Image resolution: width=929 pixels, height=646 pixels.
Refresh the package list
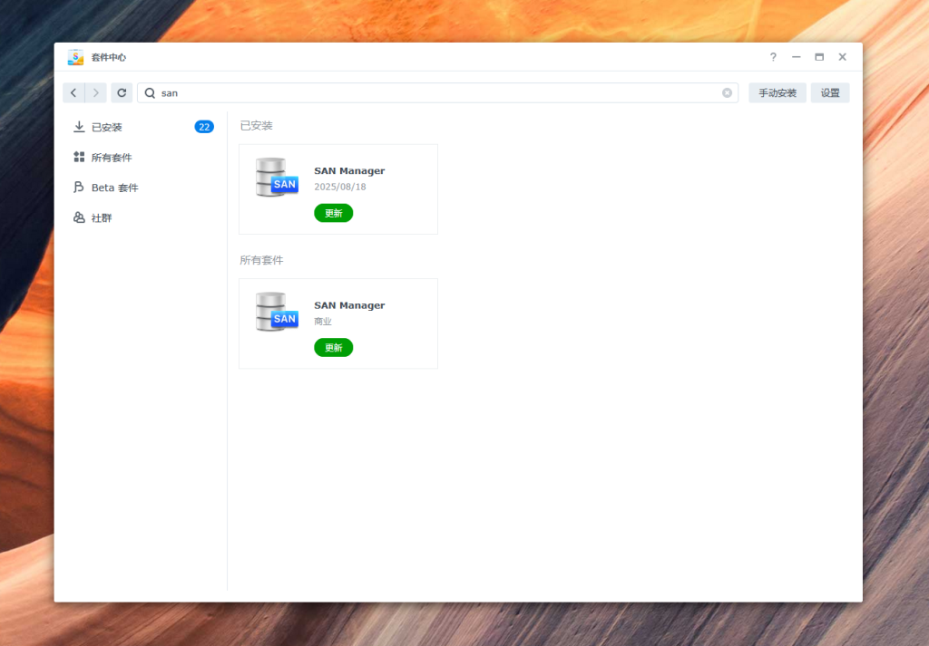pyautogui.click(x=122, y=92)
